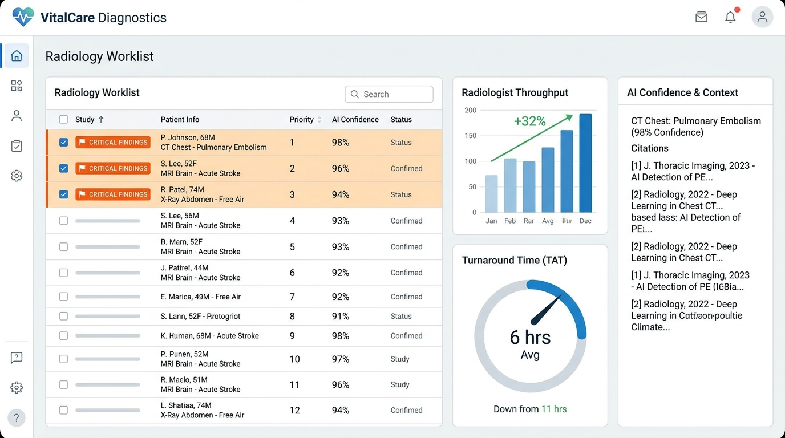
Task: Click the Confimed status for S. Lee, 52F
Action: click(x=406, y=168)
